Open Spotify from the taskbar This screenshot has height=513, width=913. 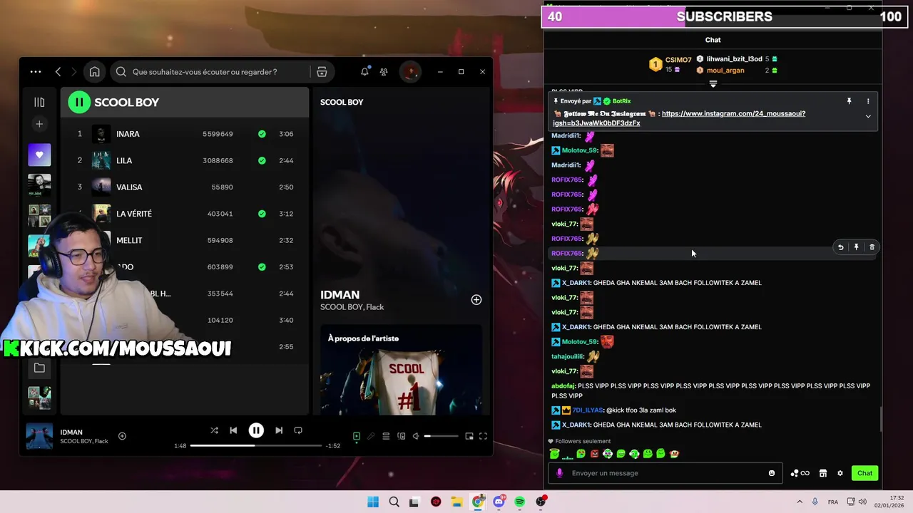pyautogui.click(x=520, y=502)
